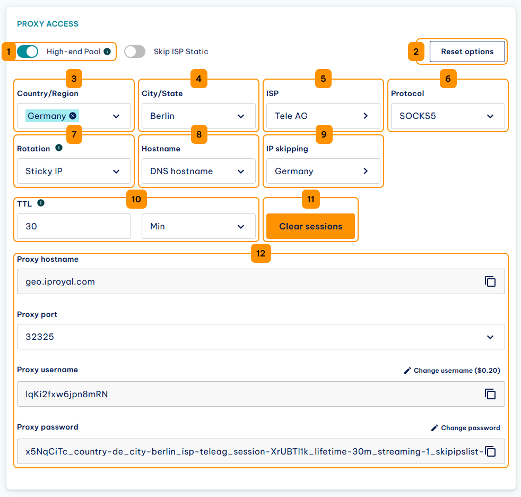This screenshot has width=521, height=497.
Task: Copy the proxy password string
Action: [490, 451]
